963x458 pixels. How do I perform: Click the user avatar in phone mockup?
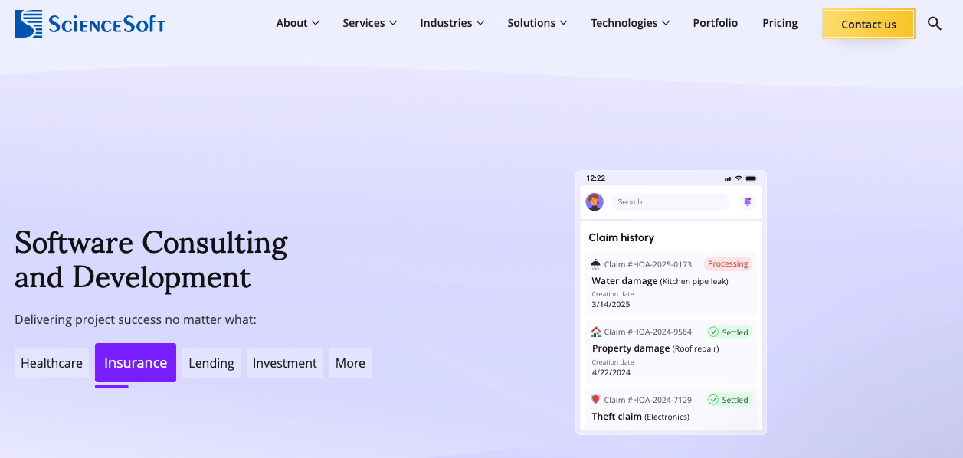click(x=594, y=201)
